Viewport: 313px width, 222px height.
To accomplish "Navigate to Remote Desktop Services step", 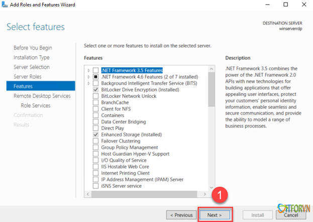I will pos(42,96).
